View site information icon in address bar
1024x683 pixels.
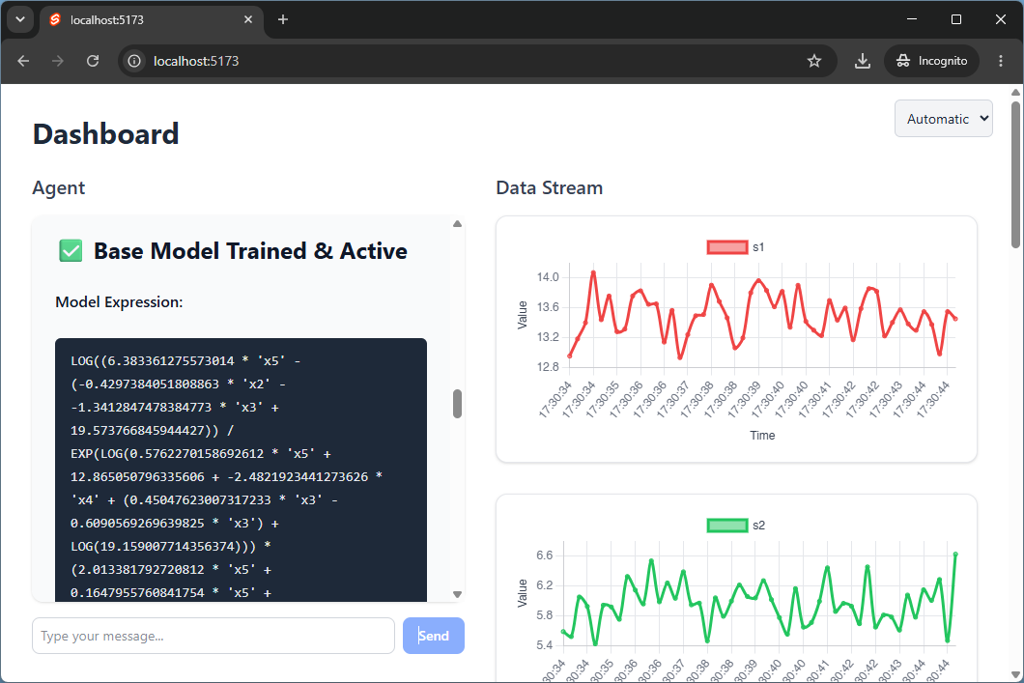(134, 61)
